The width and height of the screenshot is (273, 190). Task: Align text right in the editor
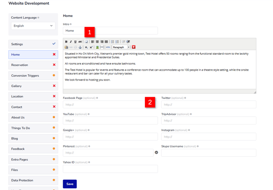(x=102, y=42)
